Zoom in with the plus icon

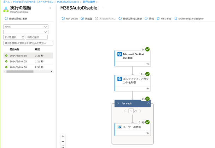click(x=63, y=136)
